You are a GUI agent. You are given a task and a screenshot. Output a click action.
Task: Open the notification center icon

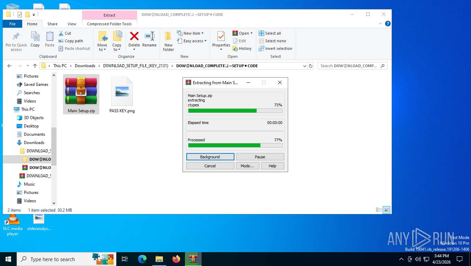pyautogui.click(x=460, y=259)
